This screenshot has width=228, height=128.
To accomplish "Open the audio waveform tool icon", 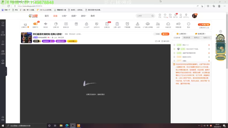I will [46, 24].
